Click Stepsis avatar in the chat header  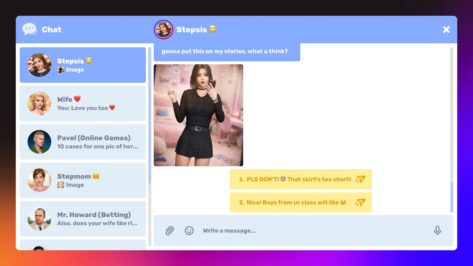(x=164, y=30)
